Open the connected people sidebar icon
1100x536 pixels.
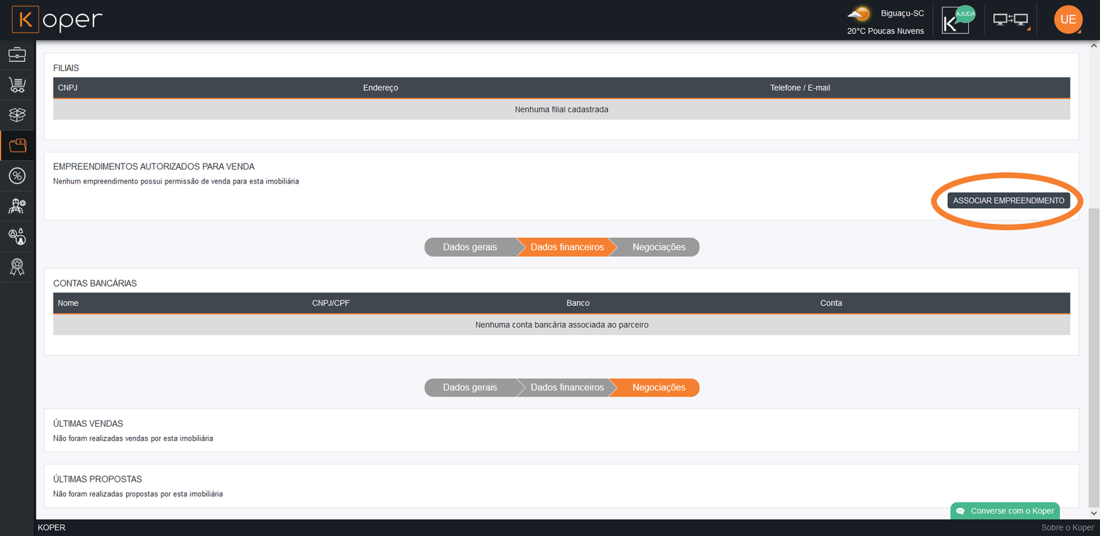coord(17,236)
